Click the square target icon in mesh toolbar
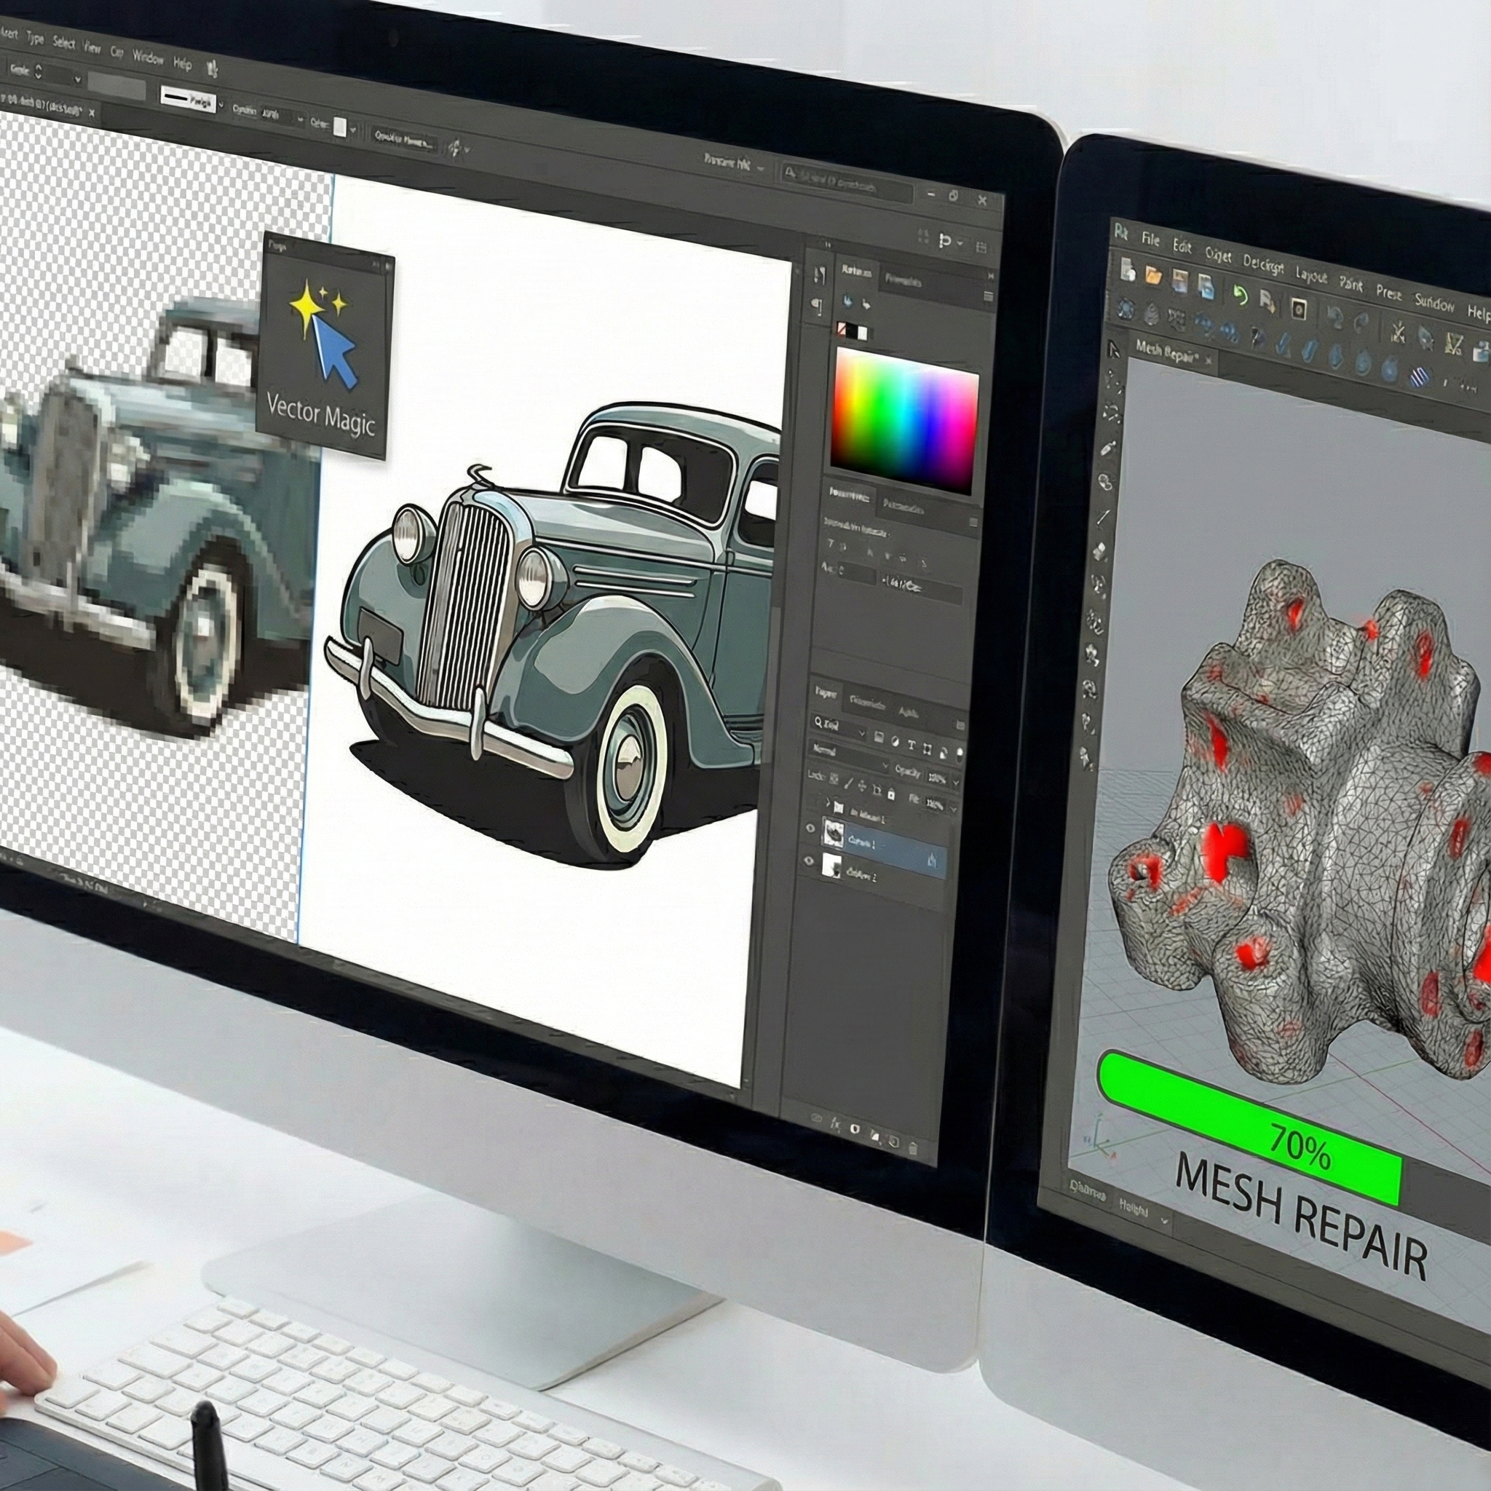1491x1491 pixels. 1299,309
